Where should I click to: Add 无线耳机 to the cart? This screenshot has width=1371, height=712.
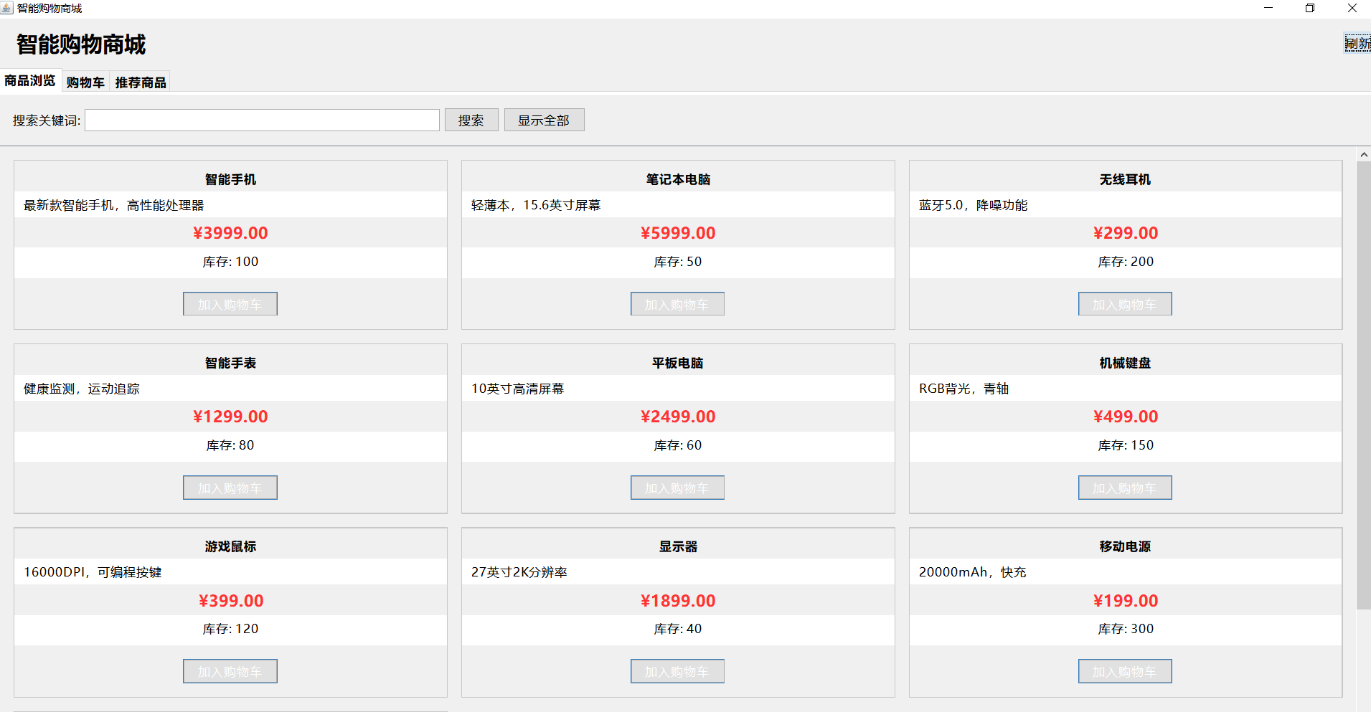[1124, 304]
